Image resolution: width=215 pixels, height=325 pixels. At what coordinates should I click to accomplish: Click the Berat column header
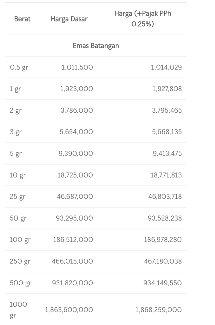(23, 19)
